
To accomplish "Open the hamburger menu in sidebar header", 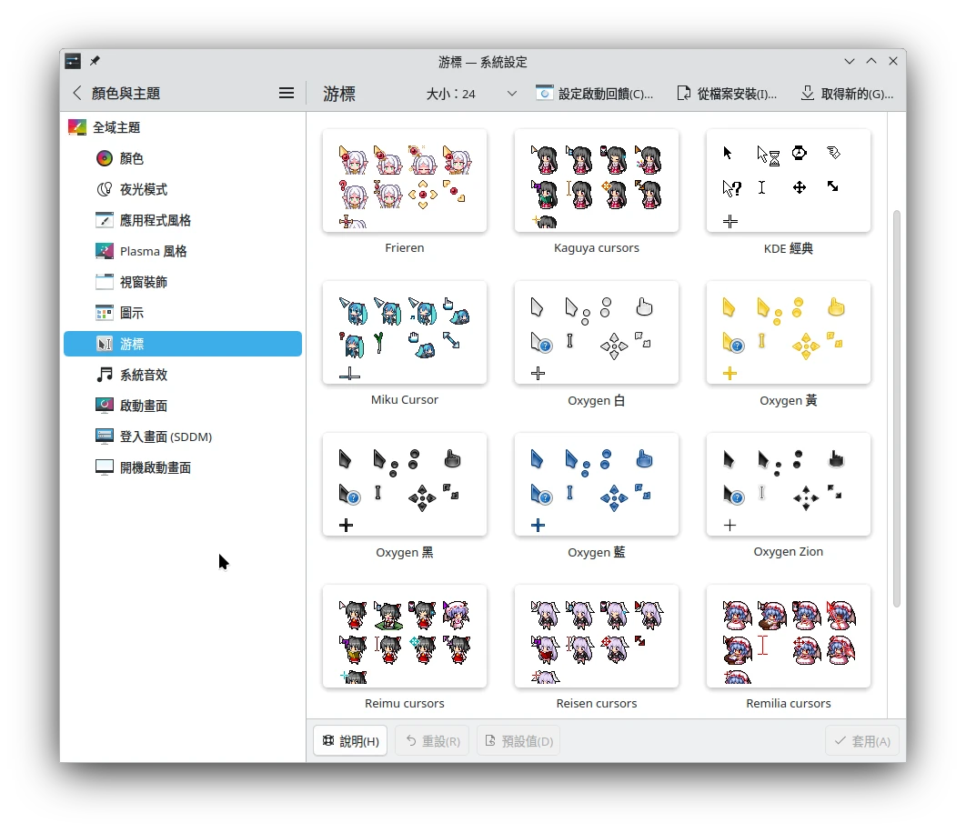I will click(287, 93).
